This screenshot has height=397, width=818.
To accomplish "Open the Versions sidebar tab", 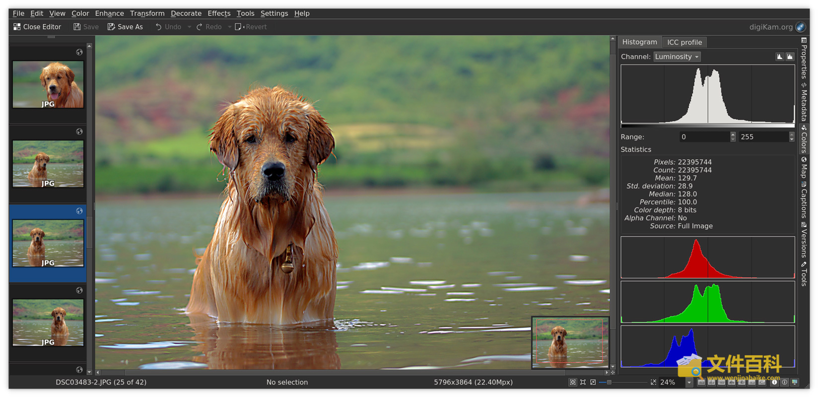I will (x=804, y=240).
